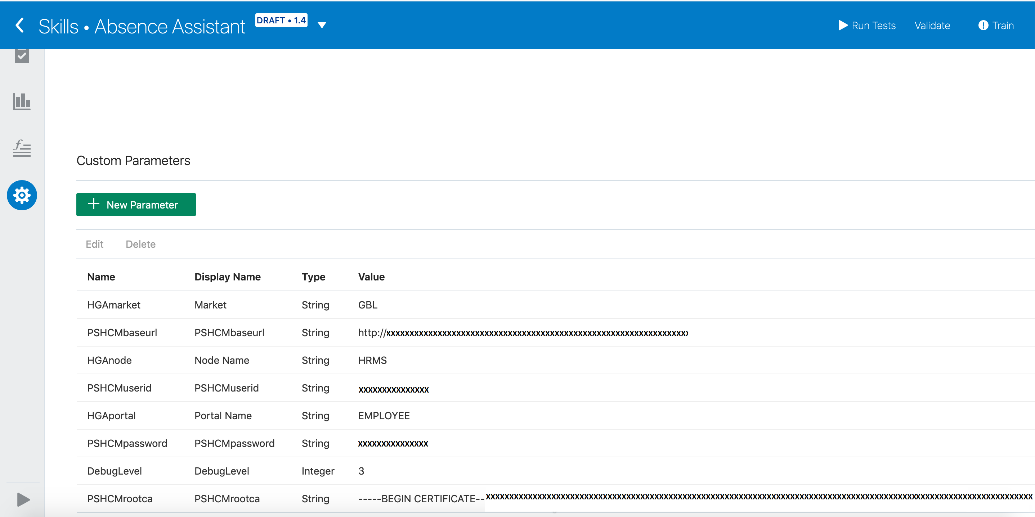This screenshot has height=517, width=1035.
Task: Select the HGAmarket parameter row
Action: pyautogui.click(x=114, y=305)
